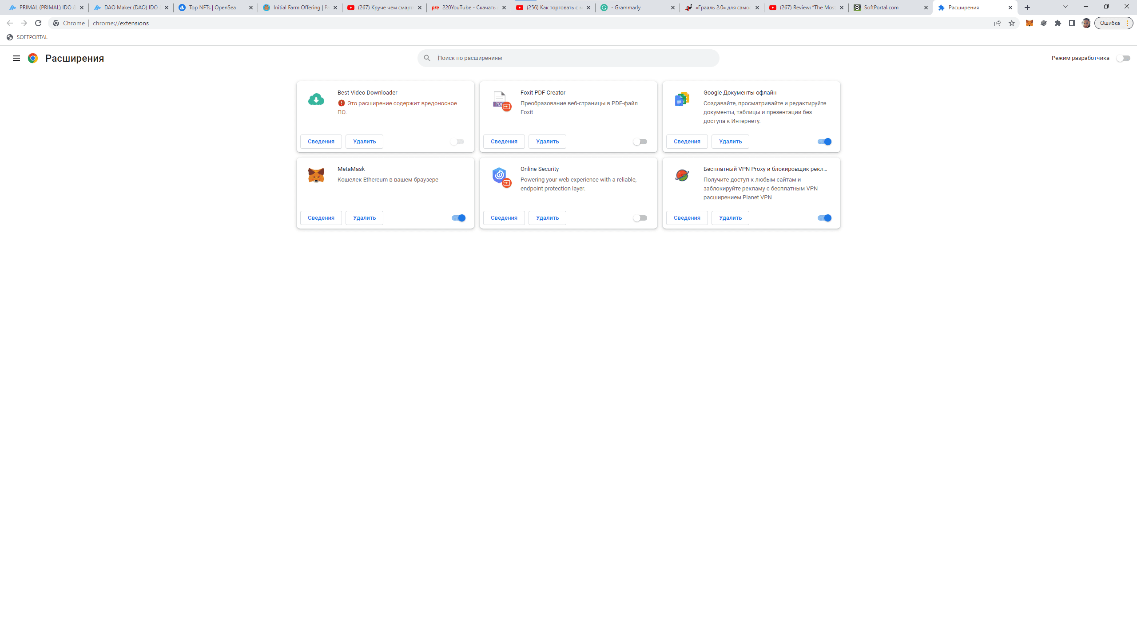Click the user profile avatar

1086,23
